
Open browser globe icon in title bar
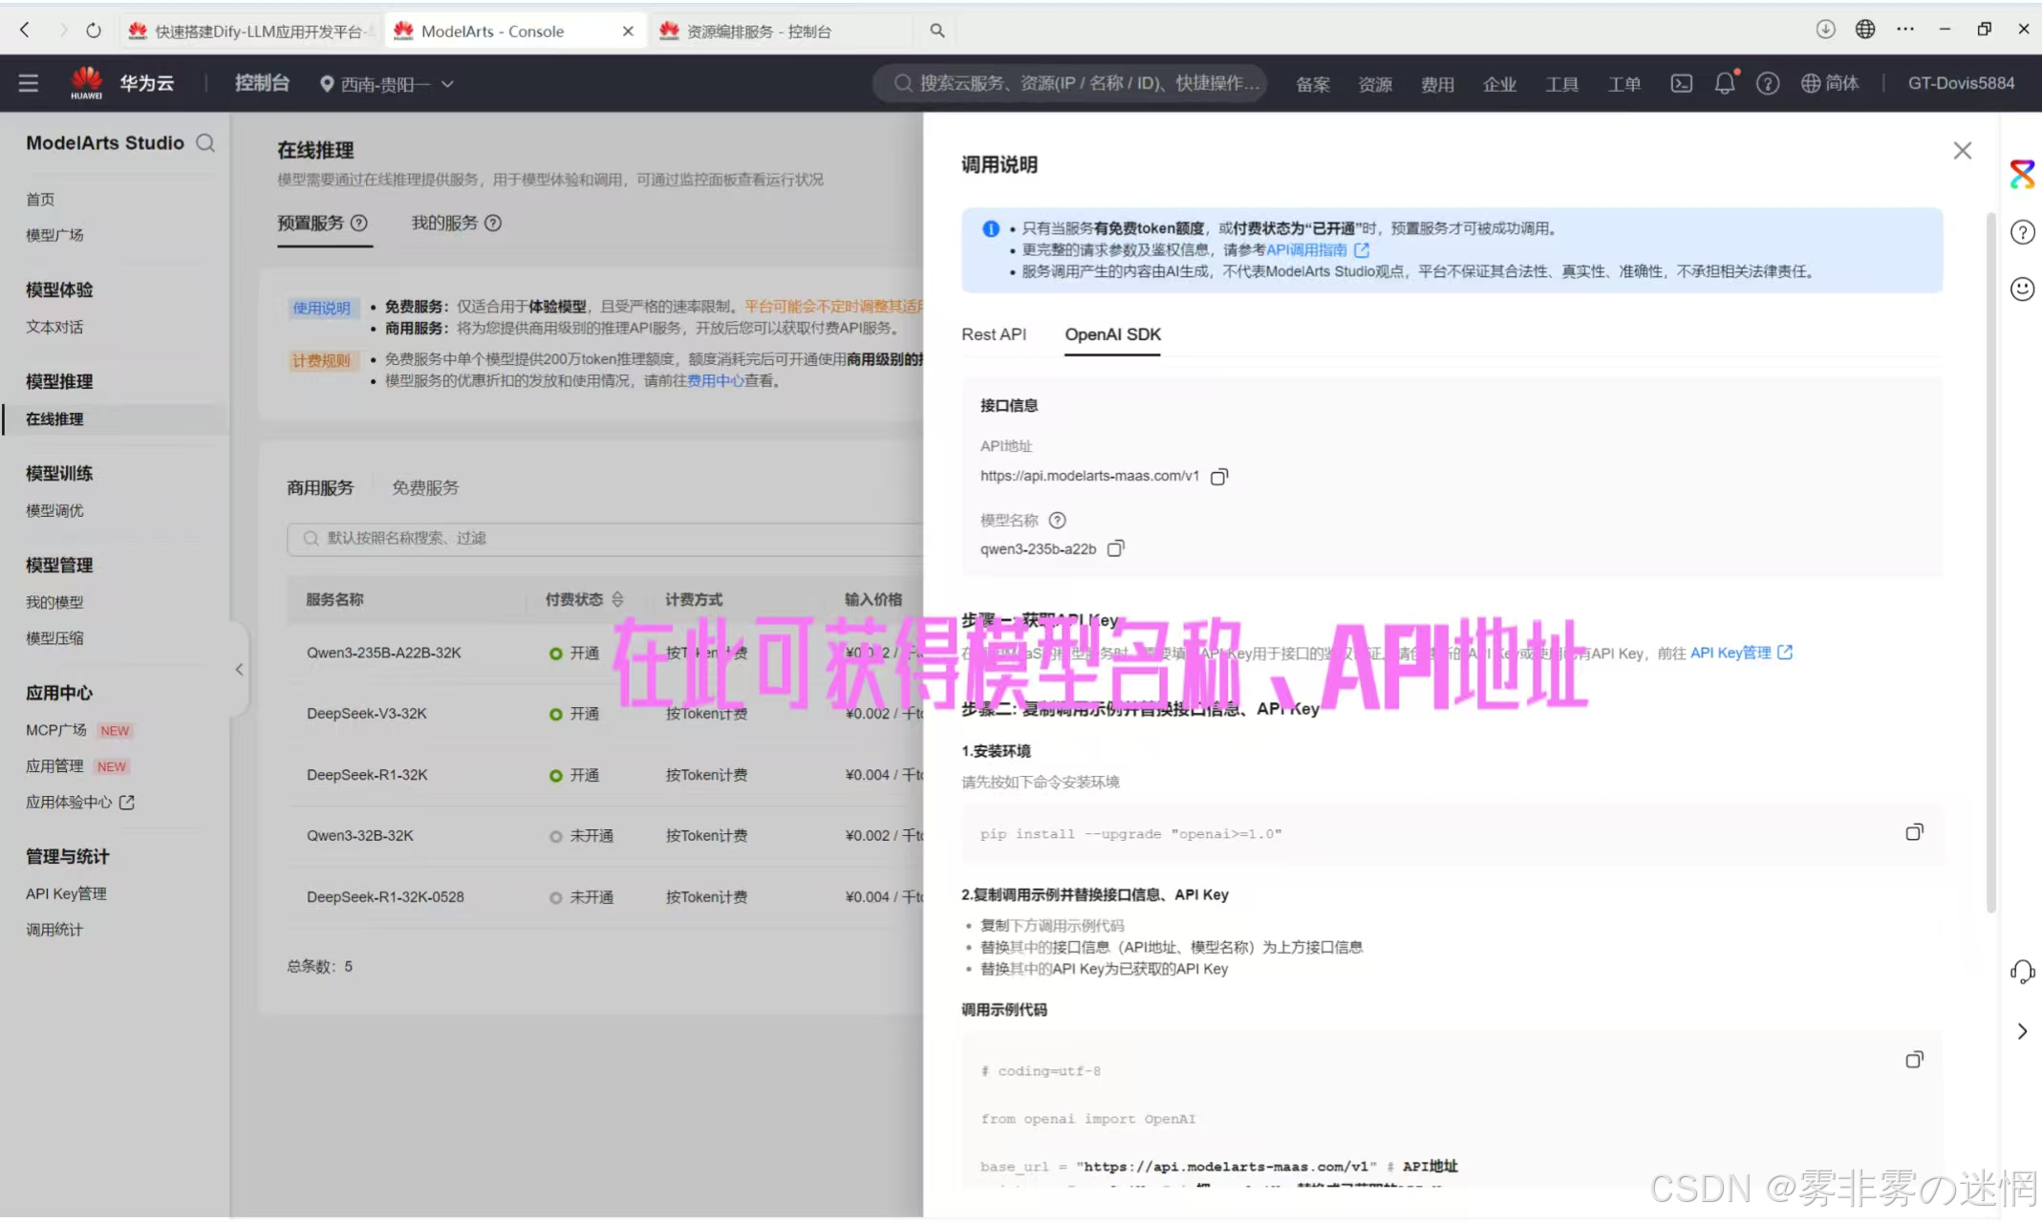(x=1865, y=30)
